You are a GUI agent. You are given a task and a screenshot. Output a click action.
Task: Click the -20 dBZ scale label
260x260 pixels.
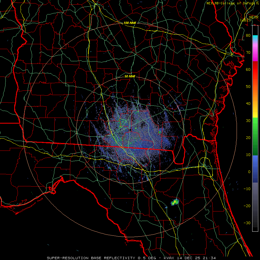pos(247,206)
